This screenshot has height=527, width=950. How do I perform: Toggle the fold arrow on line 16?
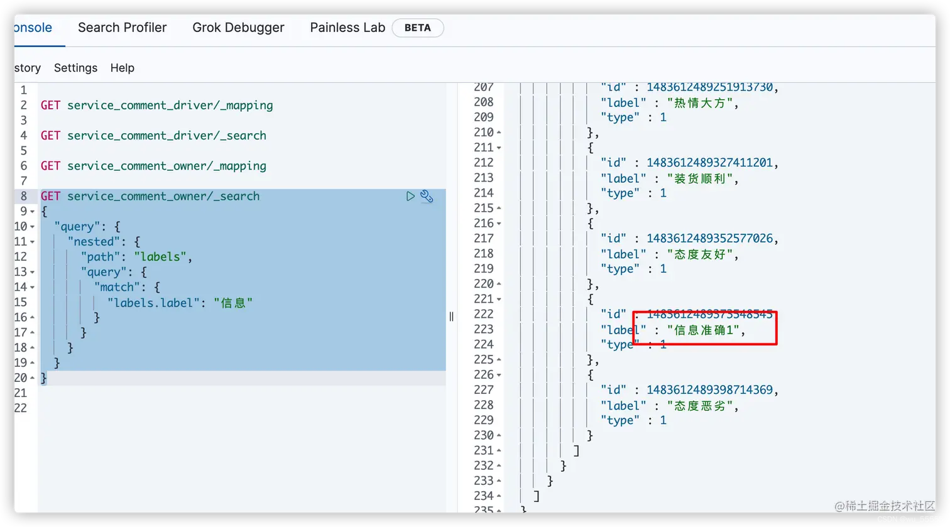click(x=33, y=317)
